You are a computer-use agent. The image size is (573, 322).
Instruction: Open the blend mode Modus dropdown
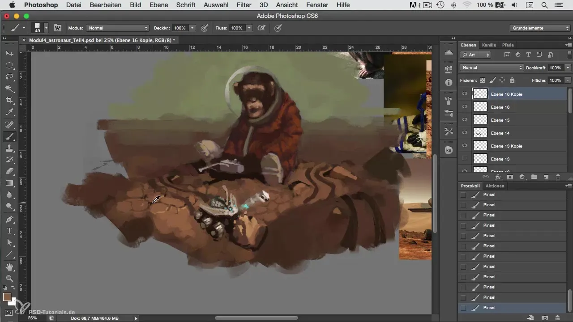118,28
